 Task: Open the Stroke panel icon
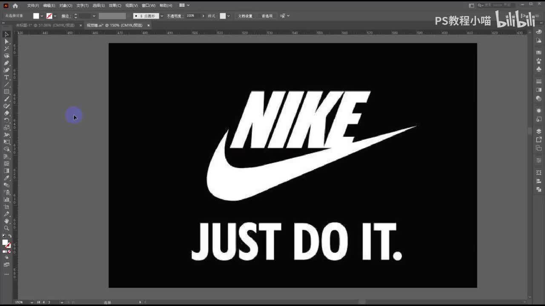point(539,81)
